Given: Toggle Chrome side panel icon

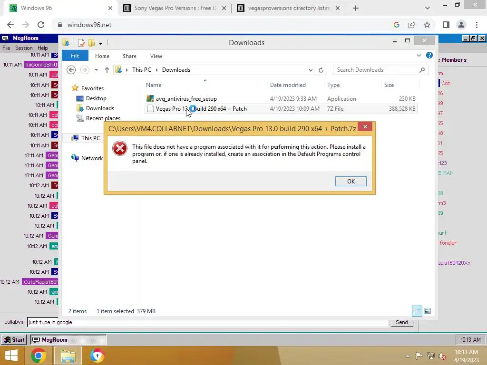Looking at the screenshot, I should tap(446, 25).
